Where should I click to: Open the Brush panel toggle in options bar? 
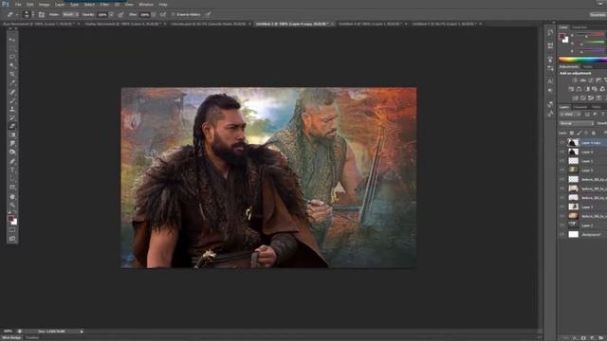pyautogui.click(x=42, y=15)
